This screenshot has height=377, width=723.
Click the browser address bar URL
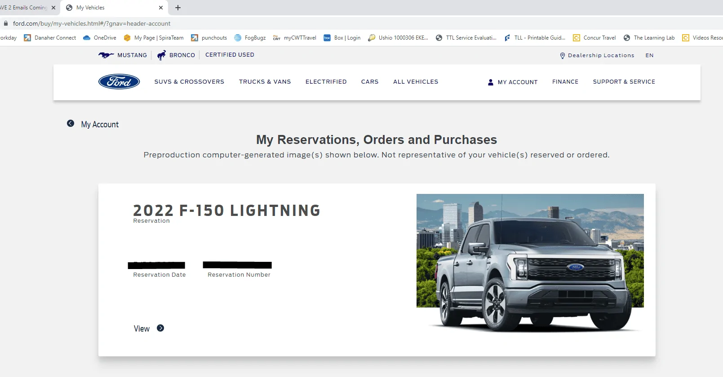pyautogui.click(x=92, y=23)
